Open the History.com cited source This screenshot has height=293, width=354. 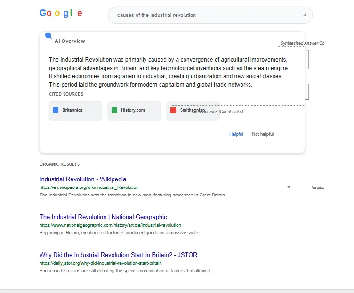134,111
